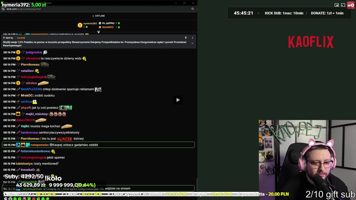Screen dimensions: 356x200
Task: Click username majki_maickey in chat
Action: (x=37, y=114)
